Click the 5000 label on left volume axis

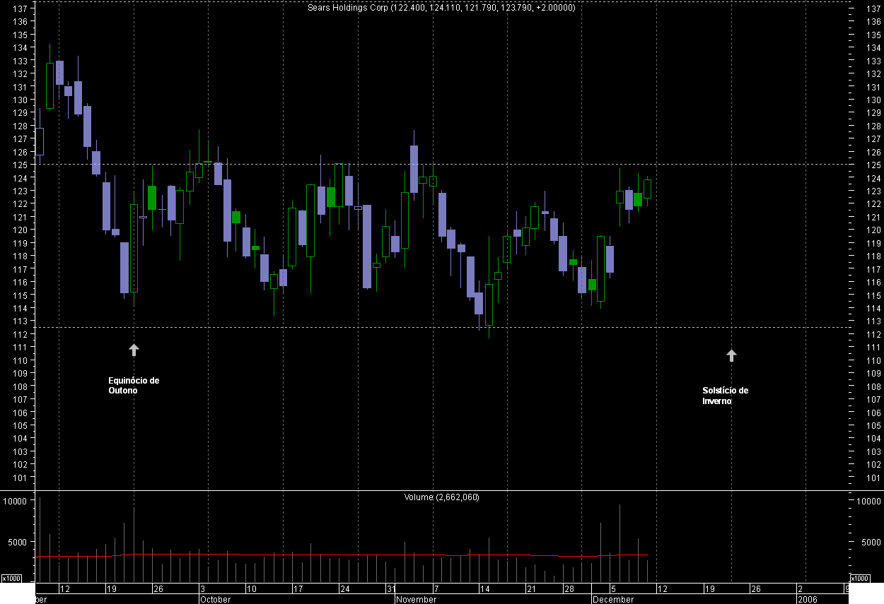[x=18, y=543]
